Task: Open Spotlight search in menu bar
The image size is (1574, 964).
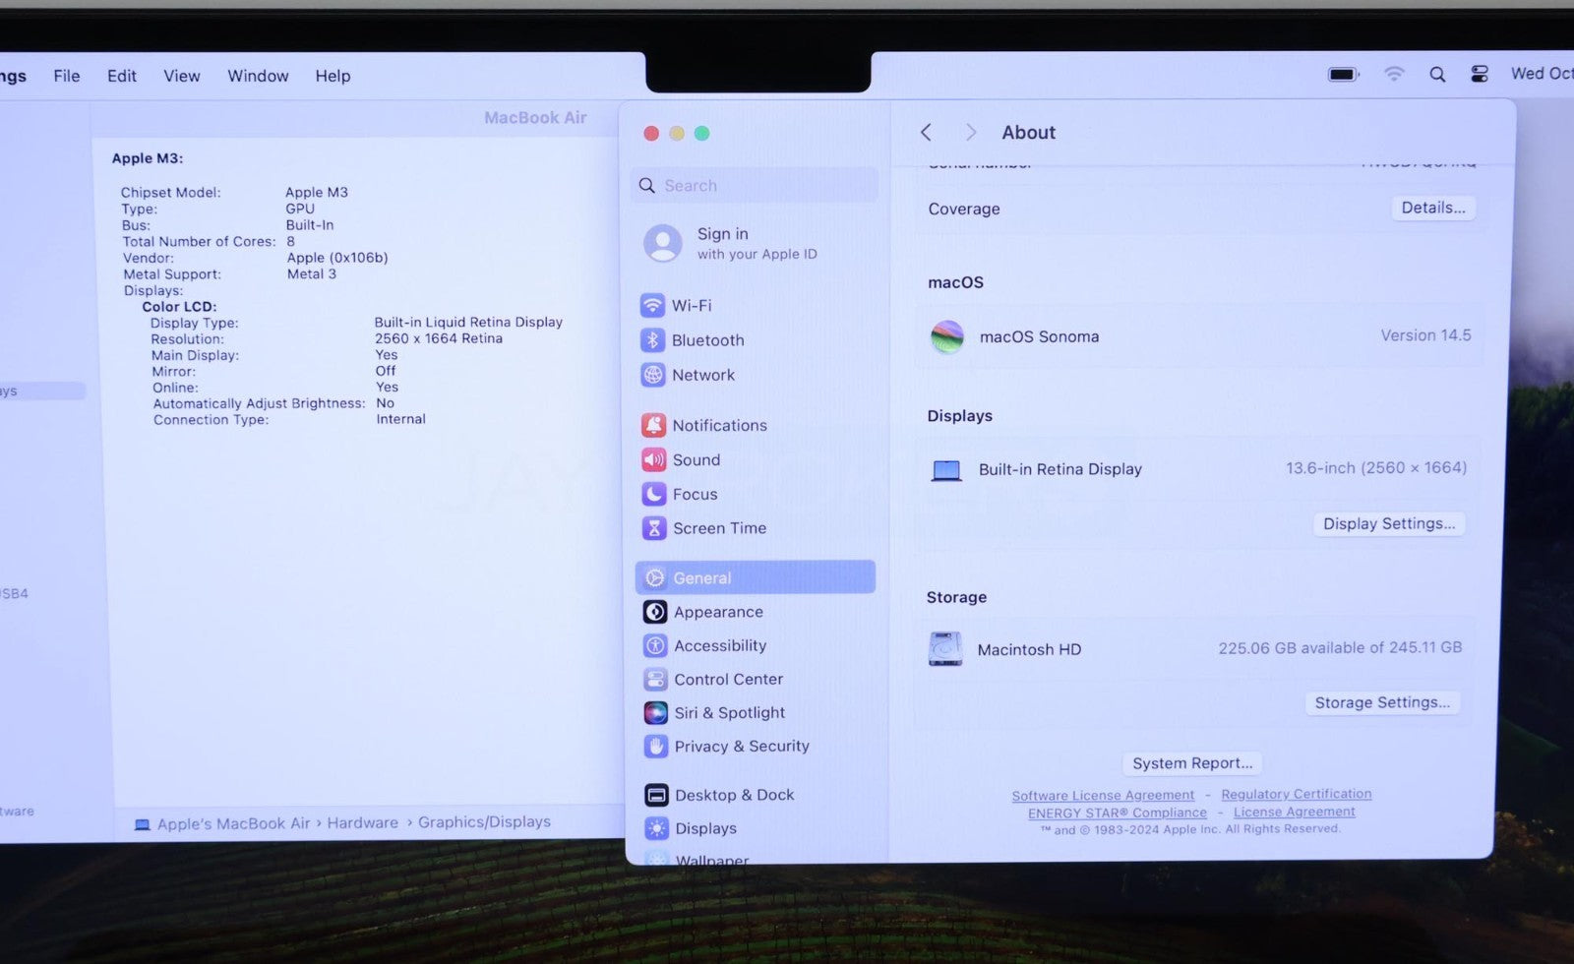Action: click(1437, 75)
